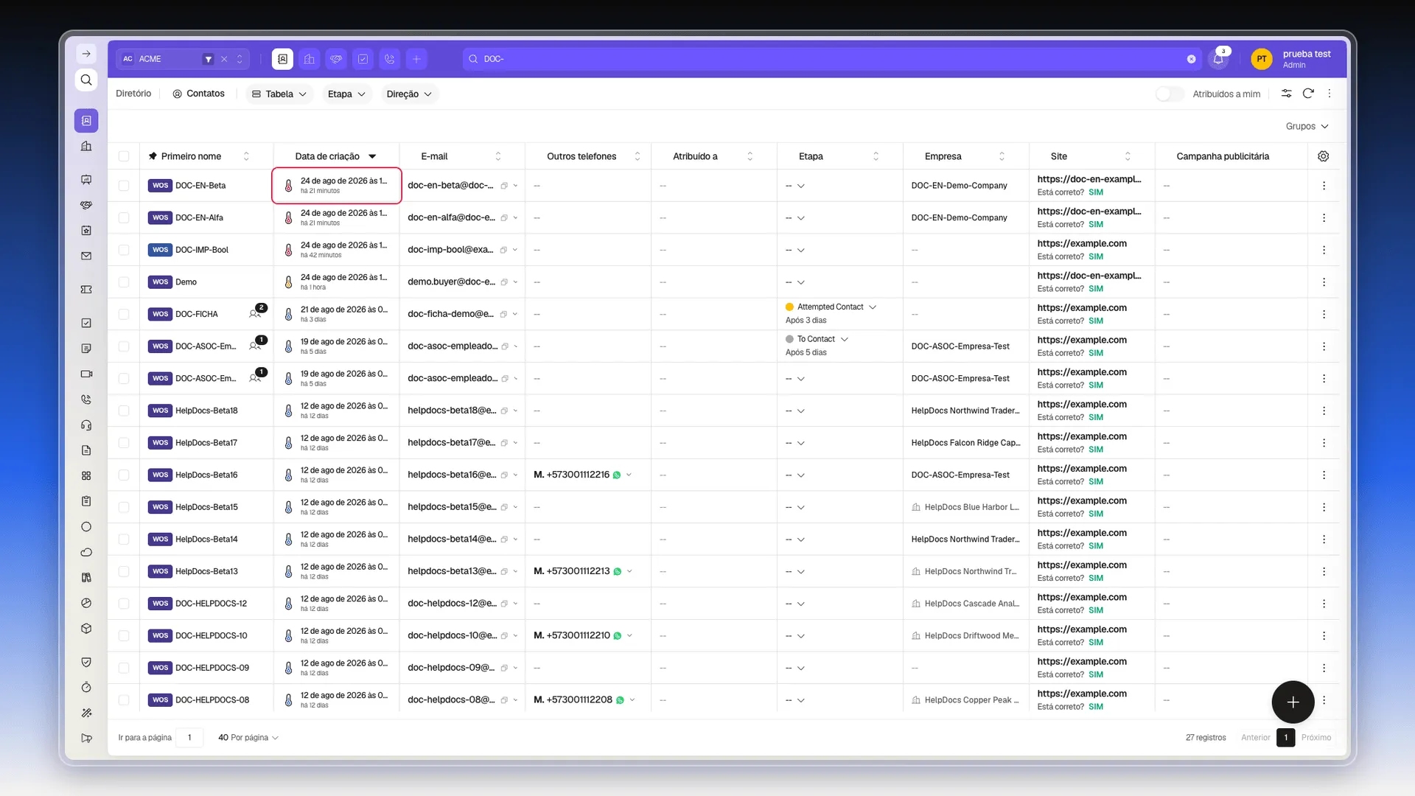Open the video camera icon in left sidebar

pos(86,374)
